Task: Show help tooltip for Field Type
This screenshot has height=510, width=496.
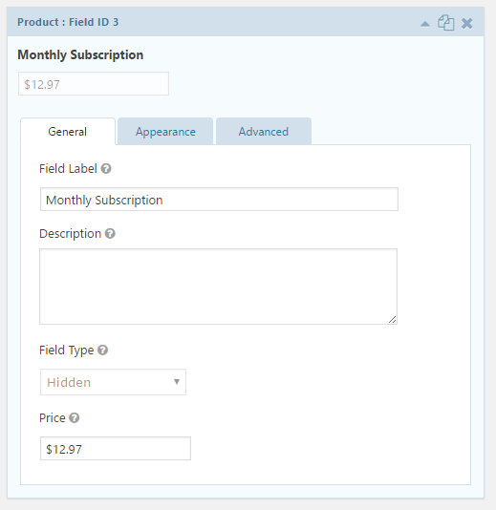Action: point(102,350)
